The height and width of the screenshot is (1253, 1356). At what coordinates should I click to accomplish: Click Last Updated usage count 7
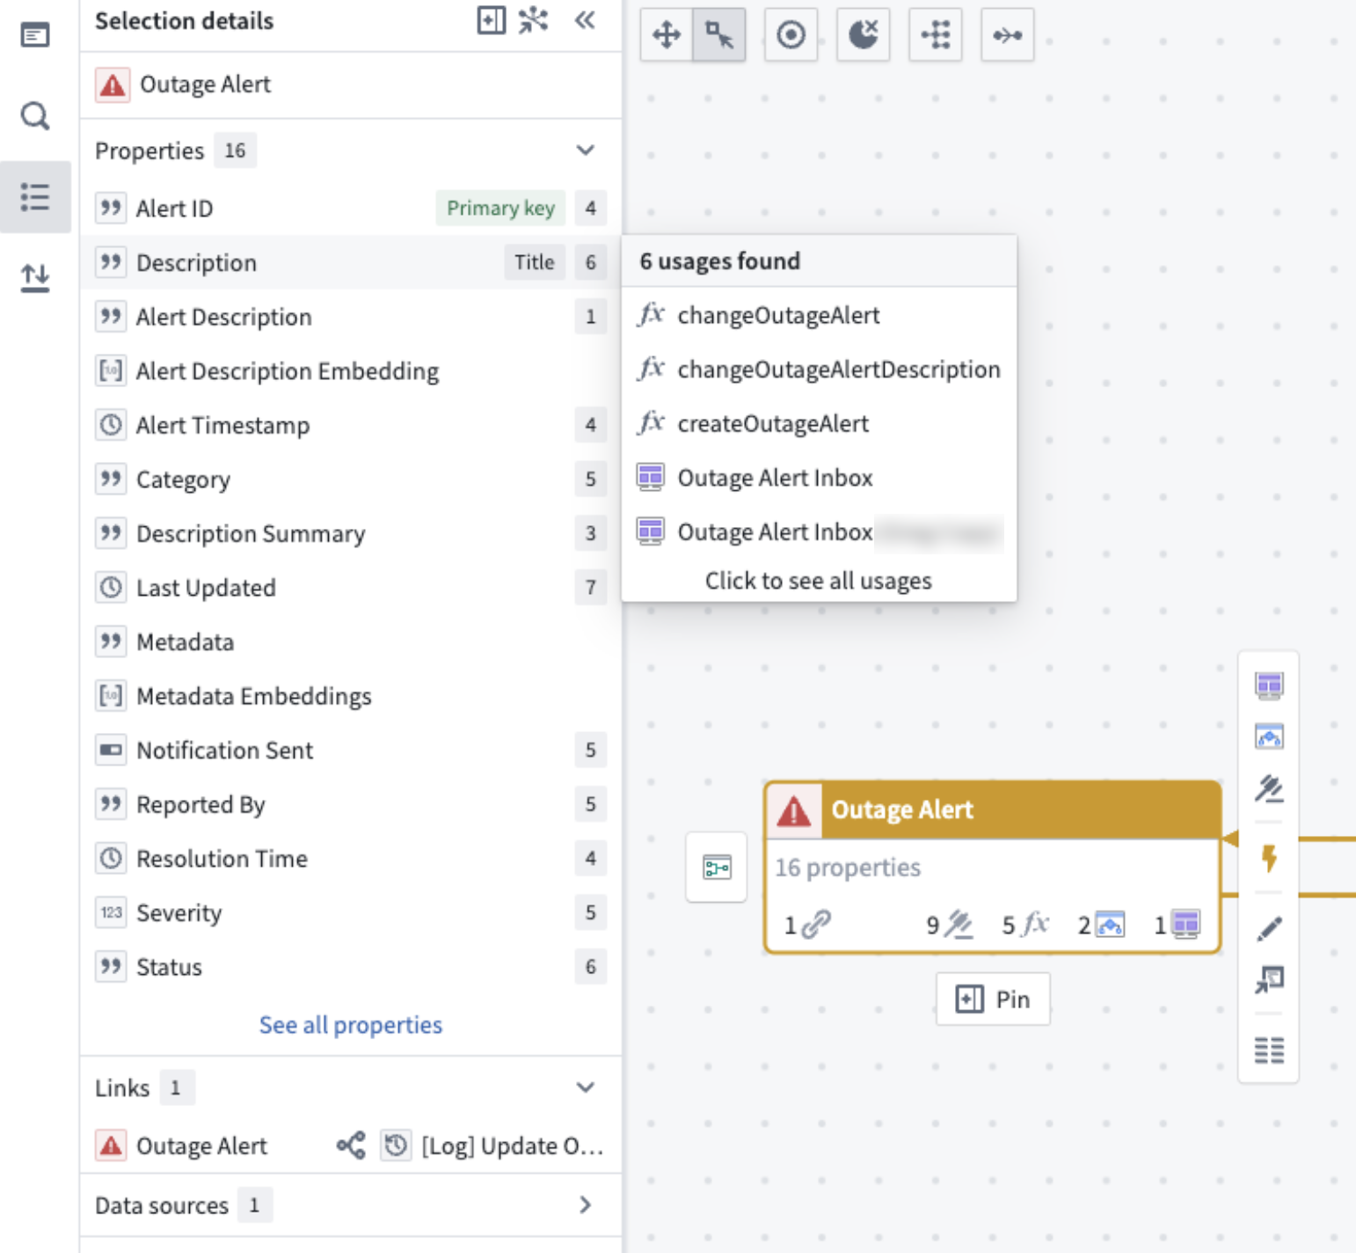point(590,588)
